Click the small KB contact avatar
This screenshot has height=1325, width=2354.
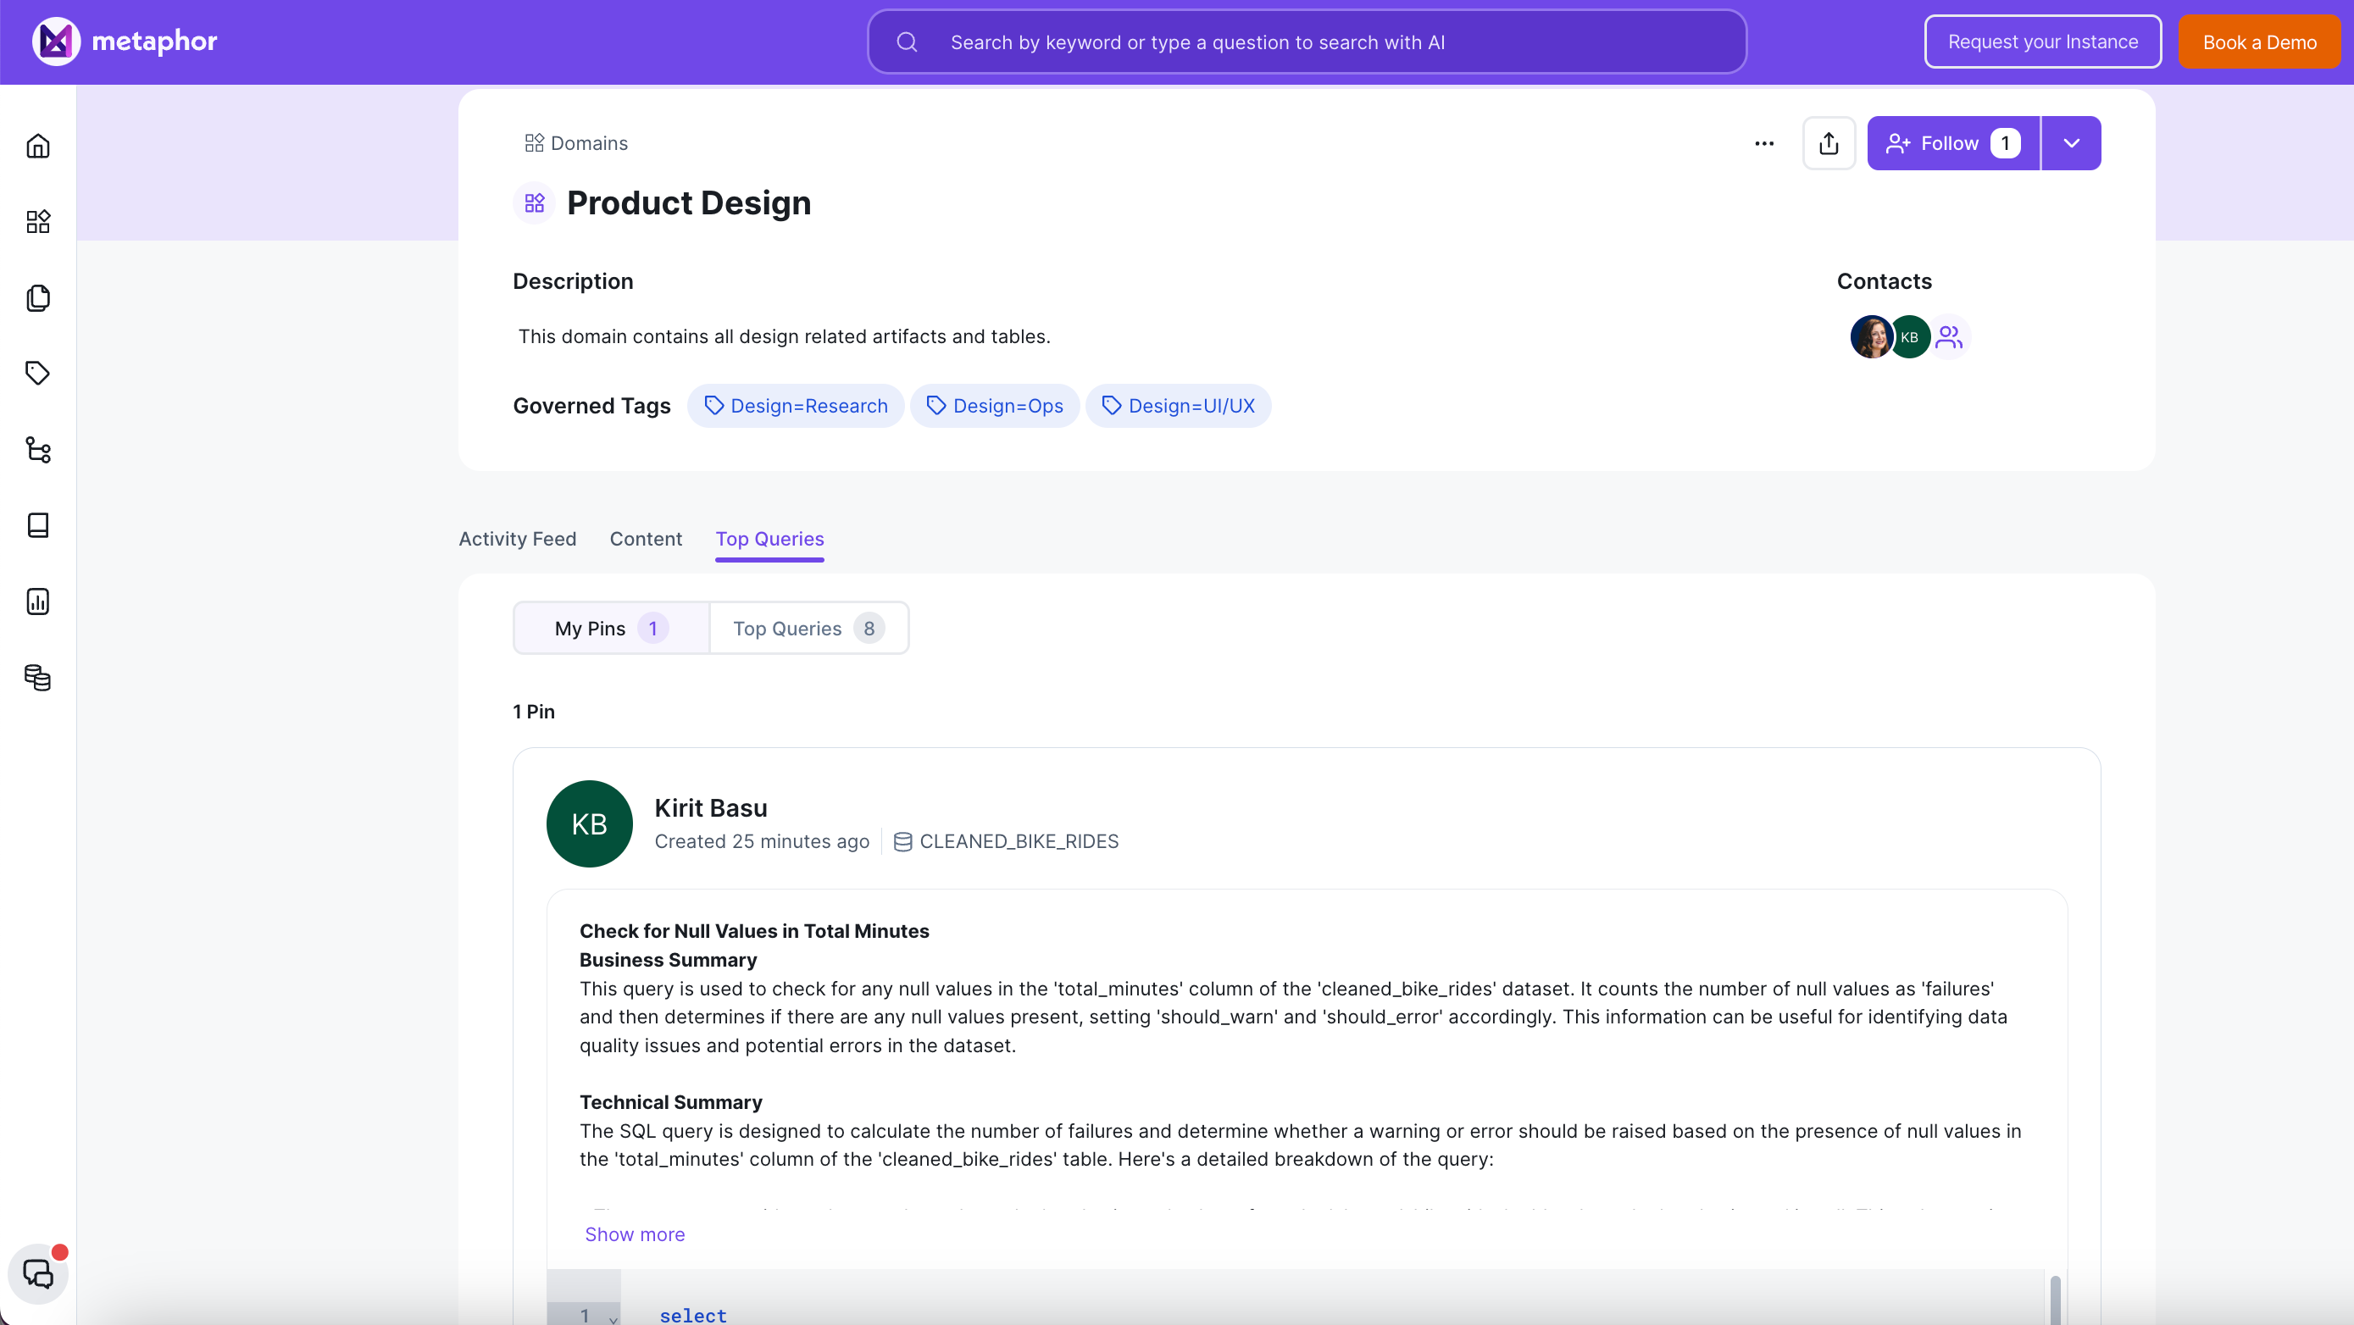coord(1909,337)
